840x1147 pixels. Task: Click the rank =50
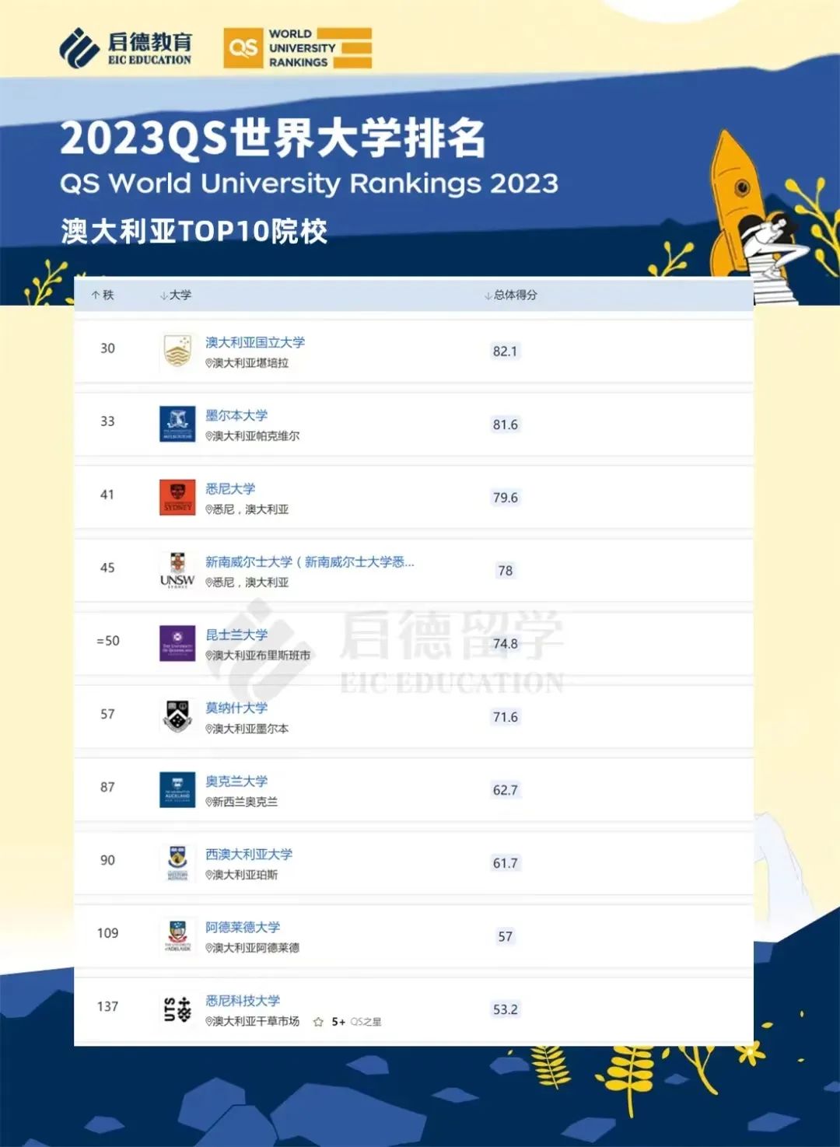pos(107,641)
